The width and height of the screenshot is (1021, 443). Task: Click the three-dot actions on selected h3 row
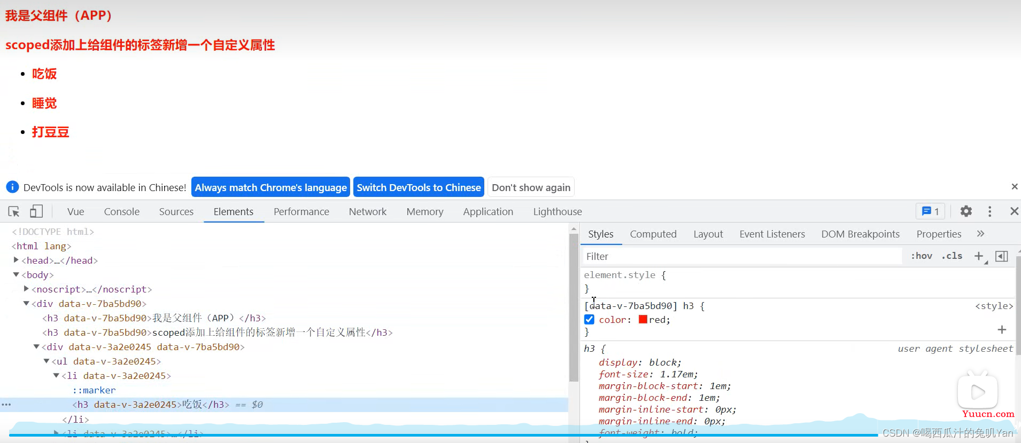tap(6, 405)
